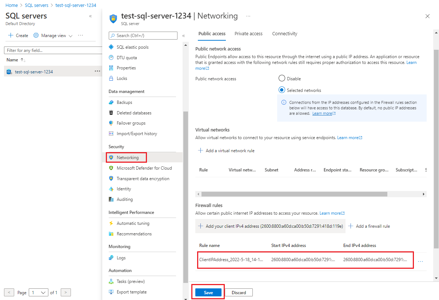Click the Rule column header
This screenshot has height=300, width=439.
pos(204,170)
